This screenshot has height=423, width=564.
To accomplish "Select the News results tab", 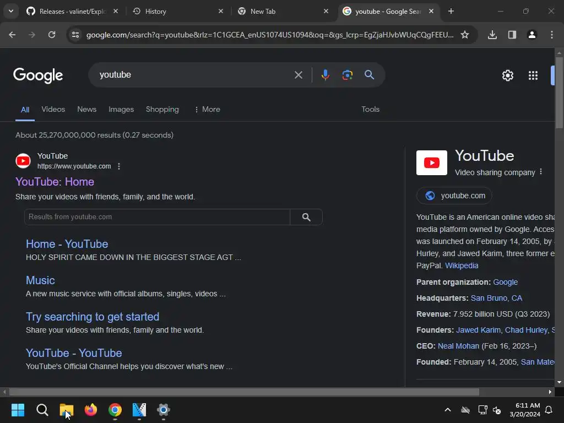I will [86, 110].
